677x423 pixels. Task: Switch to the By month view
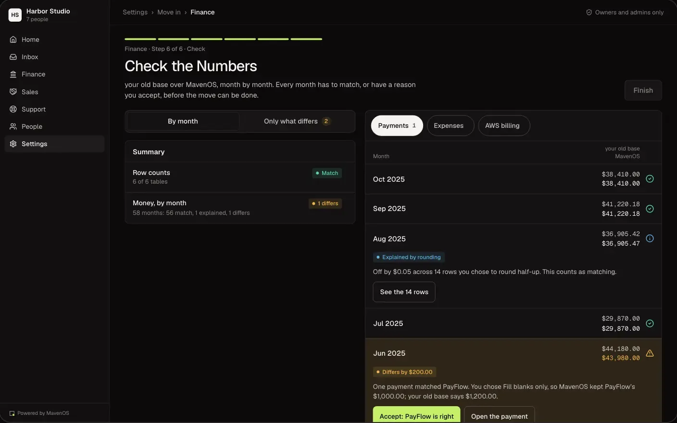click(x=183, y=122)
